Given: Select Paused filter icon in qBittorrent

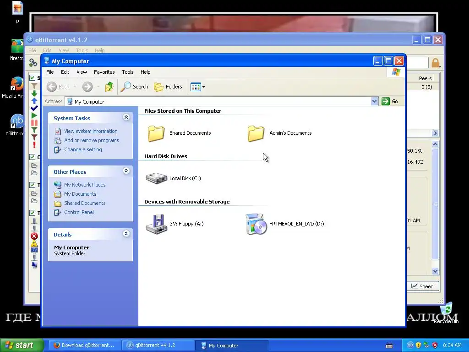Looking at the screenshot, I should (x=34, y=123).
